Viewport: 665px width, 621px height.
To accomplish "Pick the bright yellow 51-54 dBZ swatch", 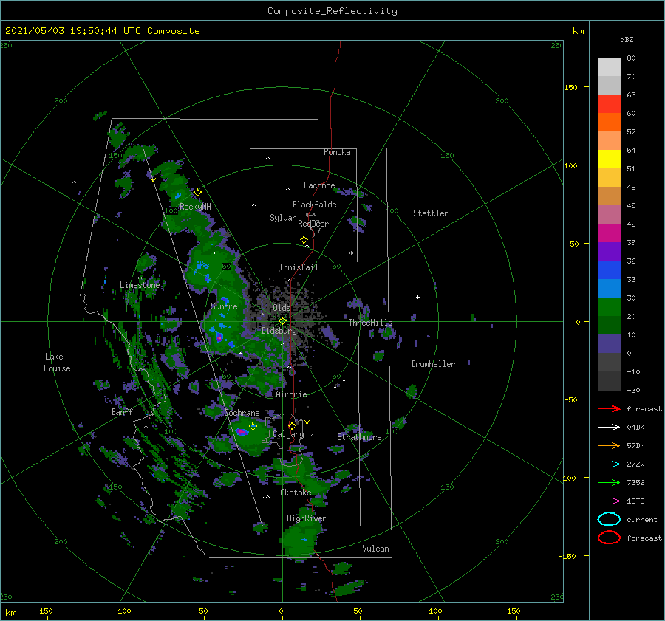I will tap(609, 159).
